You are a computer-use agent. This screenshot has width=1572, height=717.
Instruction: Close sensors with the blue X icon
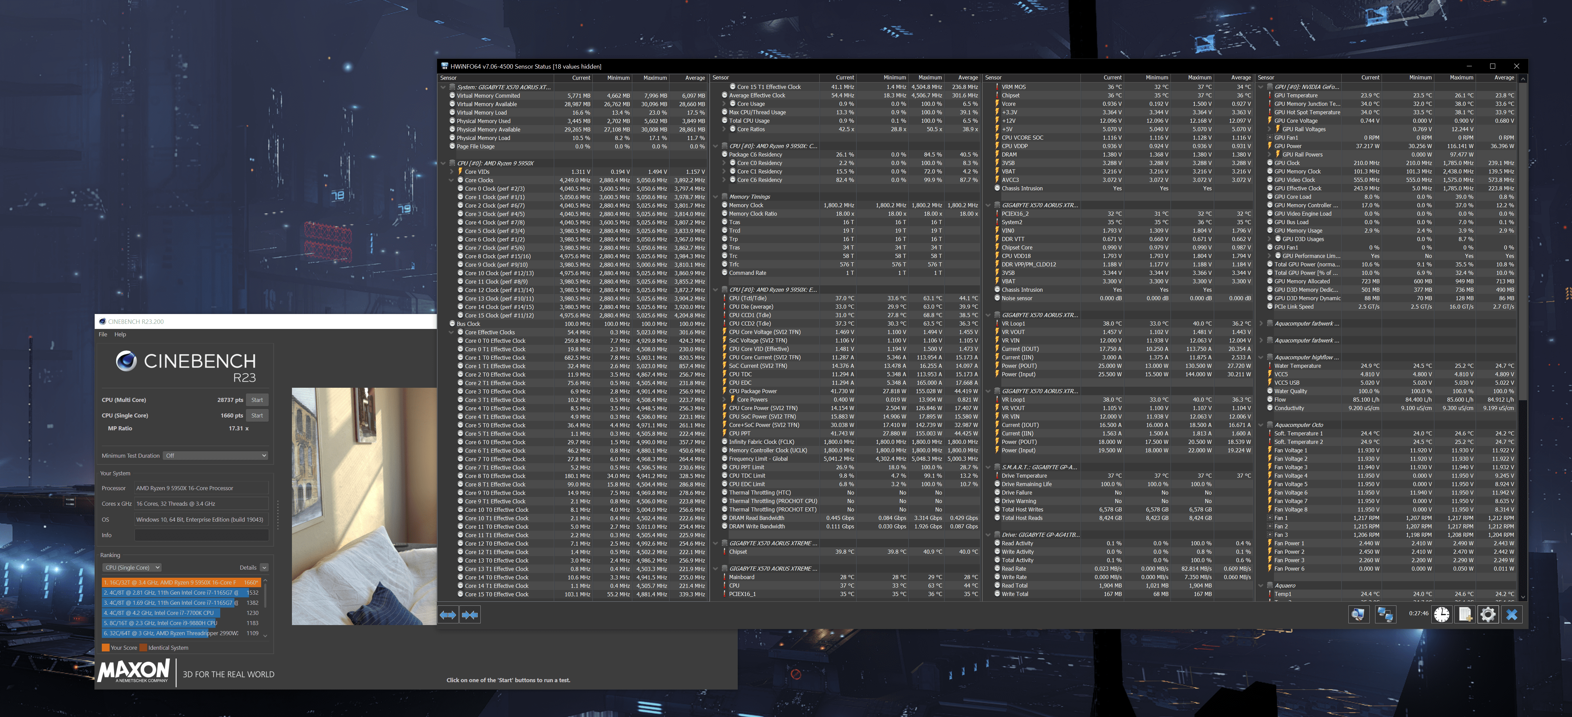(x=1511, y=615)
